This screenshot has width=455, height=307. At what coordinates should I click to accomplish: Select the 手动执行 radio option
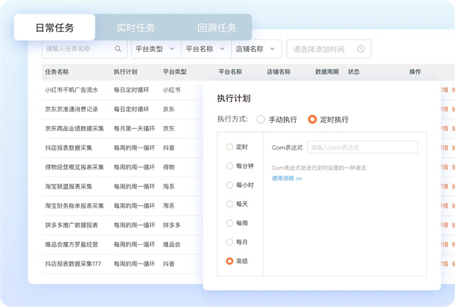coord(261,119)
